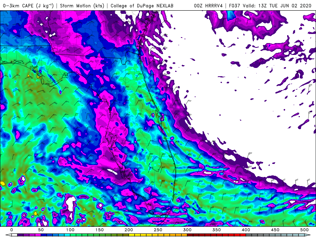Click the '400' tick label on color scale
This screenshot has height=237, width=316.
(246, 230)
